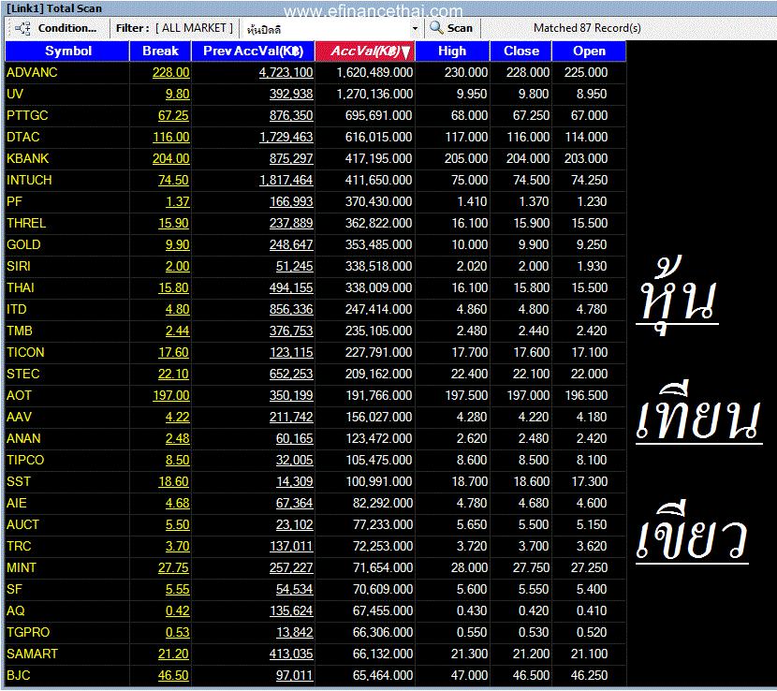The width and height of the screenshot is (777, 691).
Task: Sort by Symbol column header
Action: click(x=67, y=51)
